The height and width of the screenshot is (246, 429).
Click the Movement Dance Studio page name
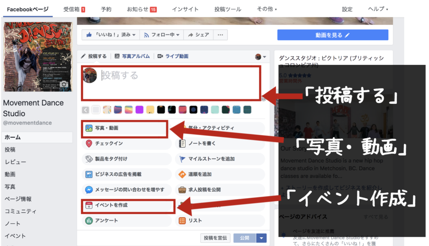point(34,108)
